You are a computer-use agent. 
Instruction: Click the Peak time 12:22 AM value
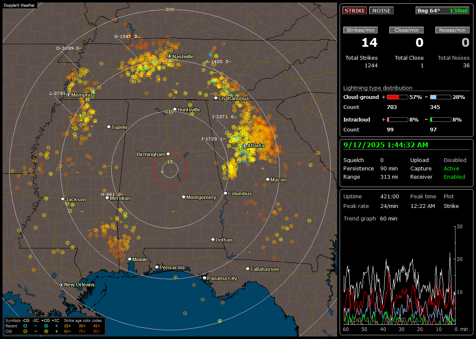click(422, 206)
